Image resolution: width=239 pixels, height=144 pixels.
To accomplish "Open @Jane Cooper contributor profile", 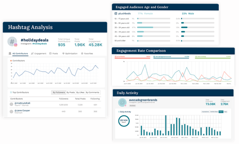I will 22,110.
